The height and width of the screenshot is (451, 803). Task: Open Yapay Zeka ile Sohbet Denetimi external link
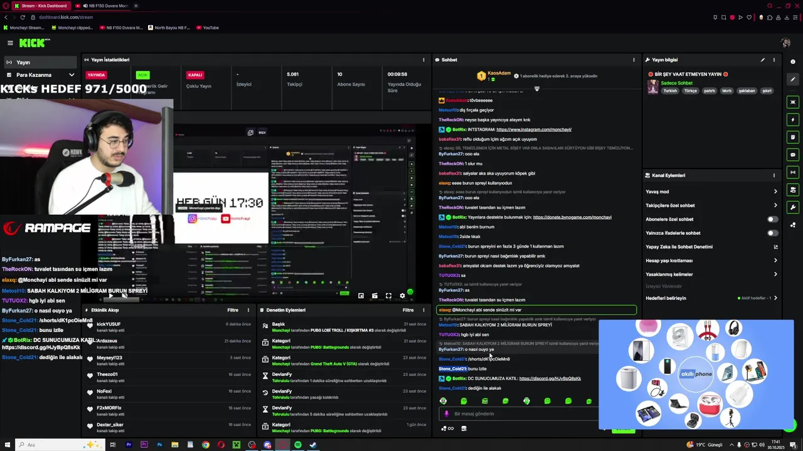pyautogui.click(x=775, y=247)
